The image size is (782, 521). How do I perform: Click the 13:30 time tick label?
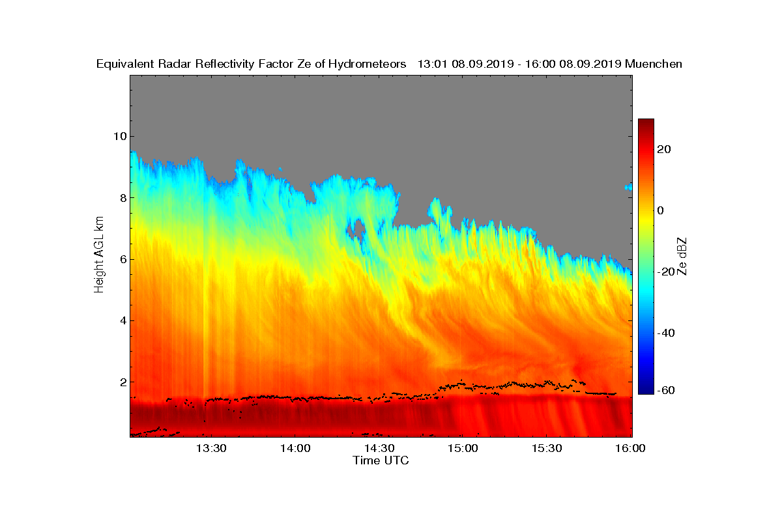(x=211, y=449)
